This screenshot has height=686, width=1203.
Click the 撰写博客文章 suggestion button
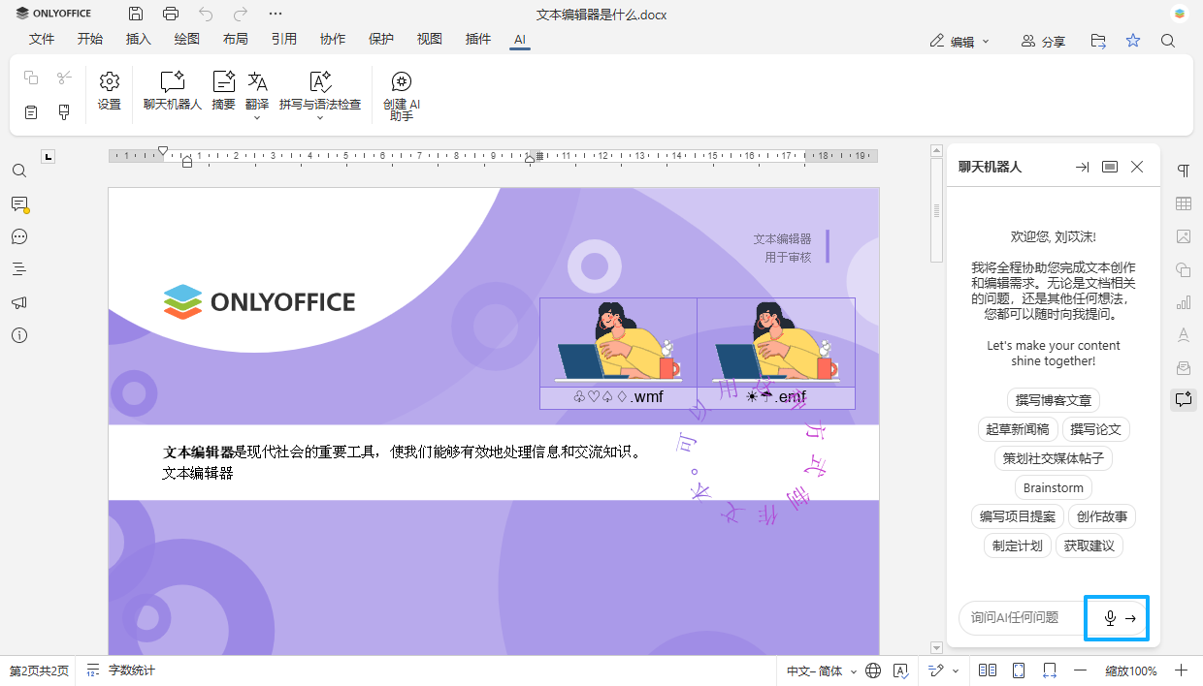point(1053,400)
